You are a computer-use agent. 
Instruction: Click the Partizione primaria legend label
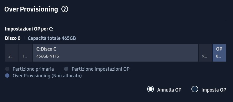click(x=33, y=69)
